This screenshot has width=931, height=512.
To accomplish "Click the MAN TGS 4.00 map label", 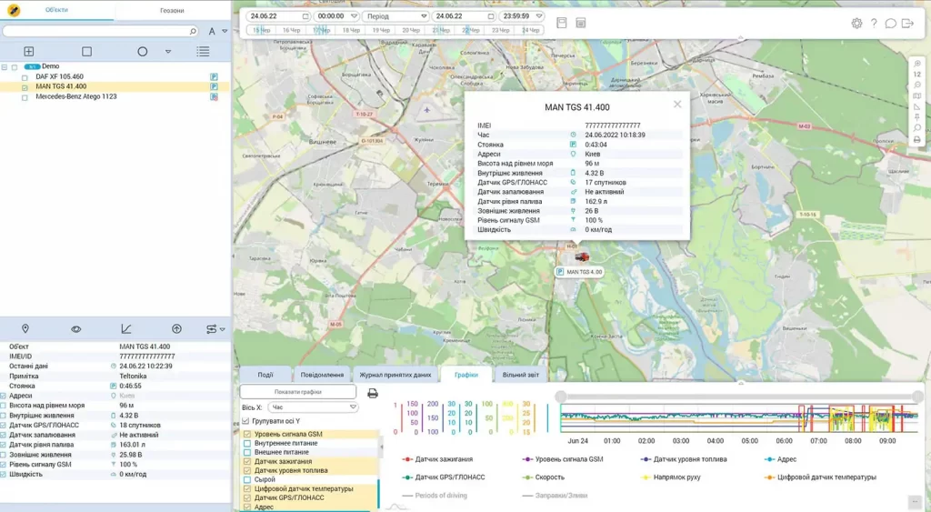I will [579, 272].
